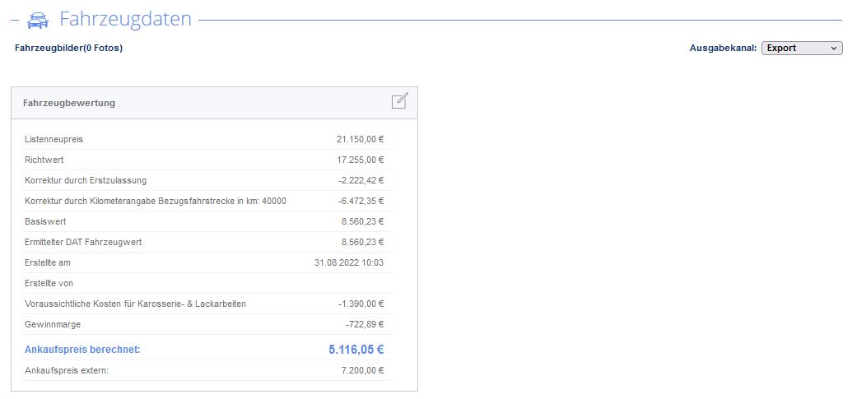This screenshot has height=399, width=852.
Task: Click the edit icon in the Fahrzeugbewertung header
Action: (399, 101)
